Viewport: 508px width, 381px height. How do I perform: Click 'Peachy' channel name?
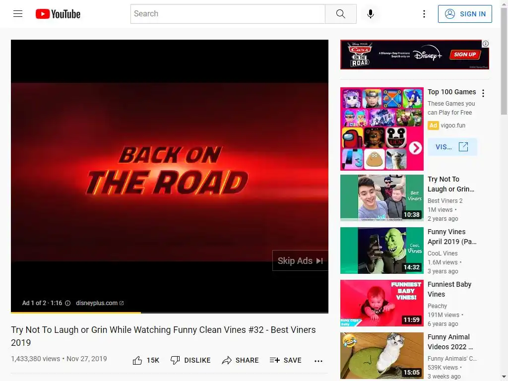437,306
